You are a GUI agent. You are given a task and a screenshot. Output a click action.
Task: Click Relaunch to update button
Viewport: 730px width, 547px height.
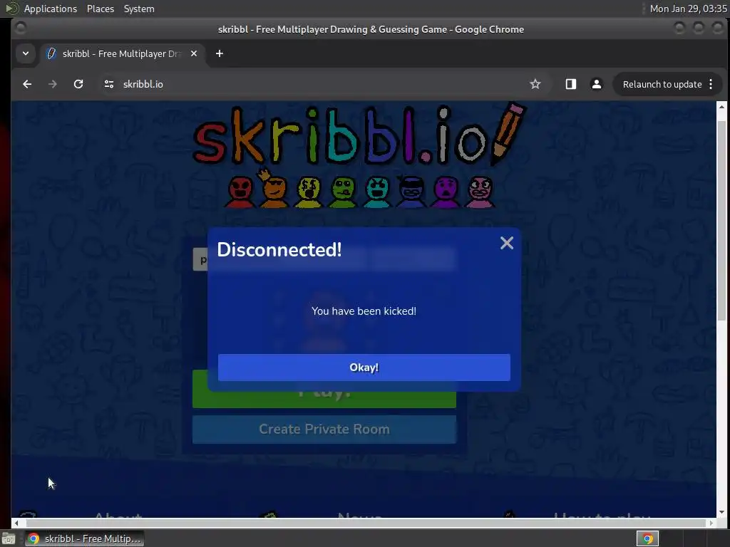click(x=662, y=84)
